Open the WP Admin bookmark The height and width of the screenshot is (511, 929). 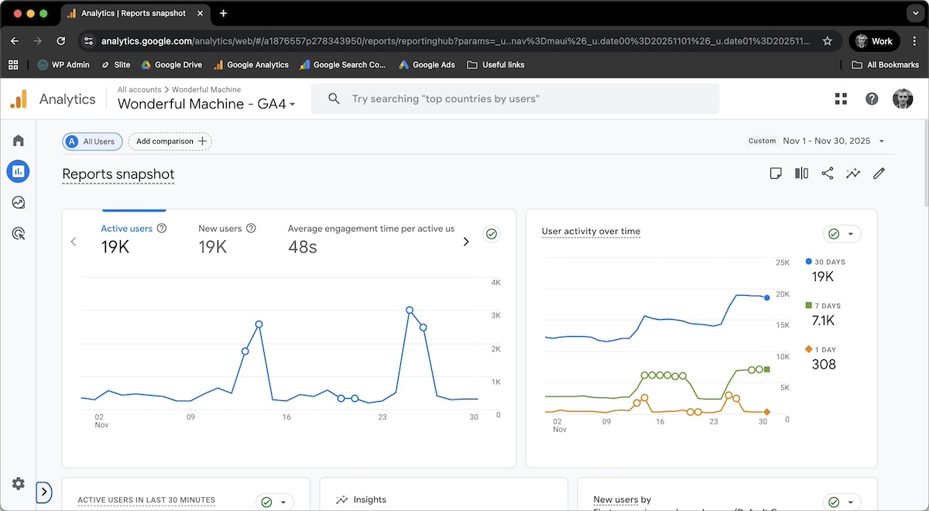[x=63, y=65]
